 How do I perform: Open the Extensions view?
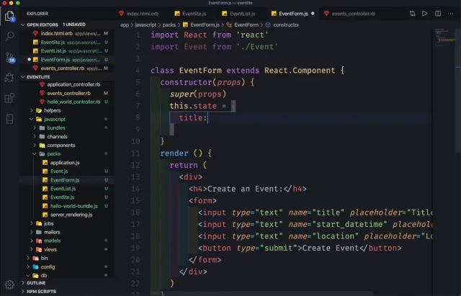[10, 98]
